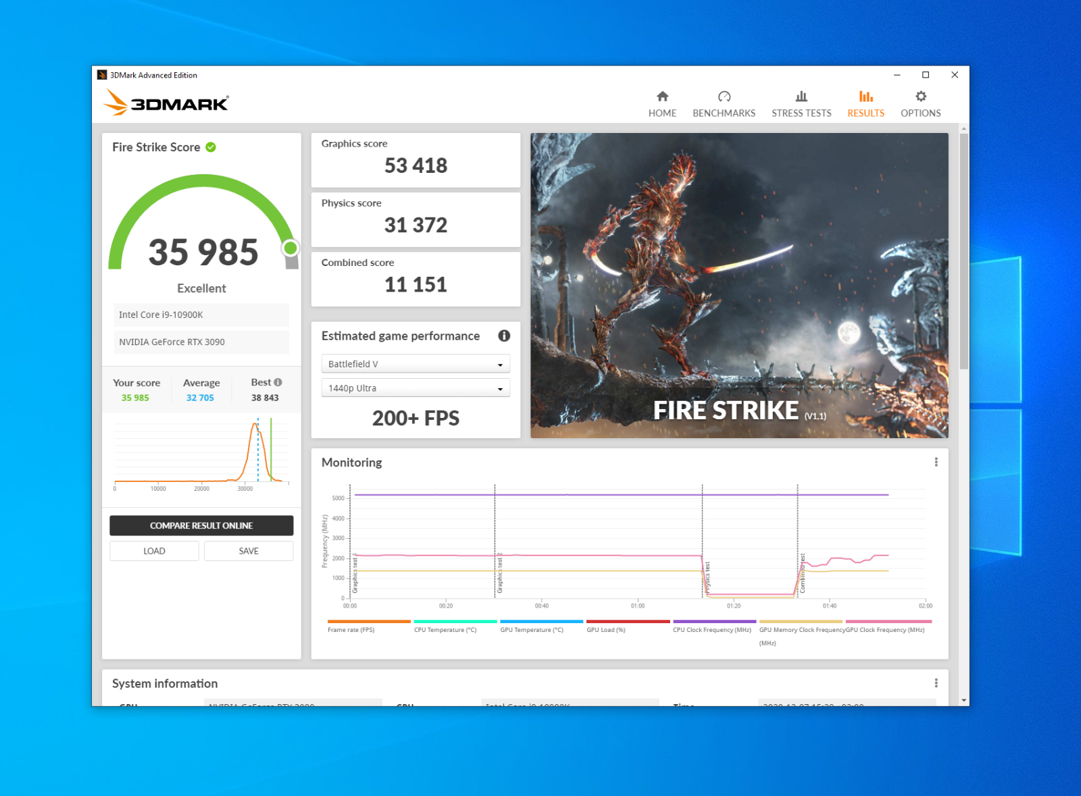Screen dimensions: 1081x796
Task: Click the Your score value 35 985
Action: click(x=135, y=398)
